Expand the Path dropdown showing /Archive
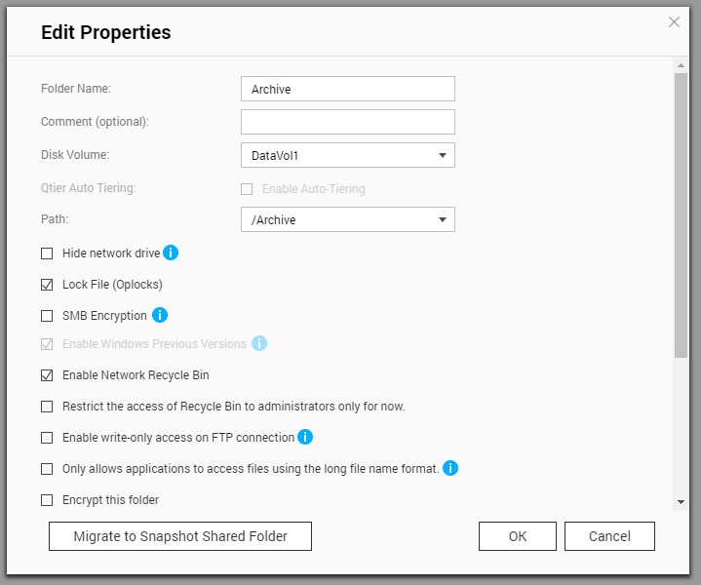 (x=347, y=219)
